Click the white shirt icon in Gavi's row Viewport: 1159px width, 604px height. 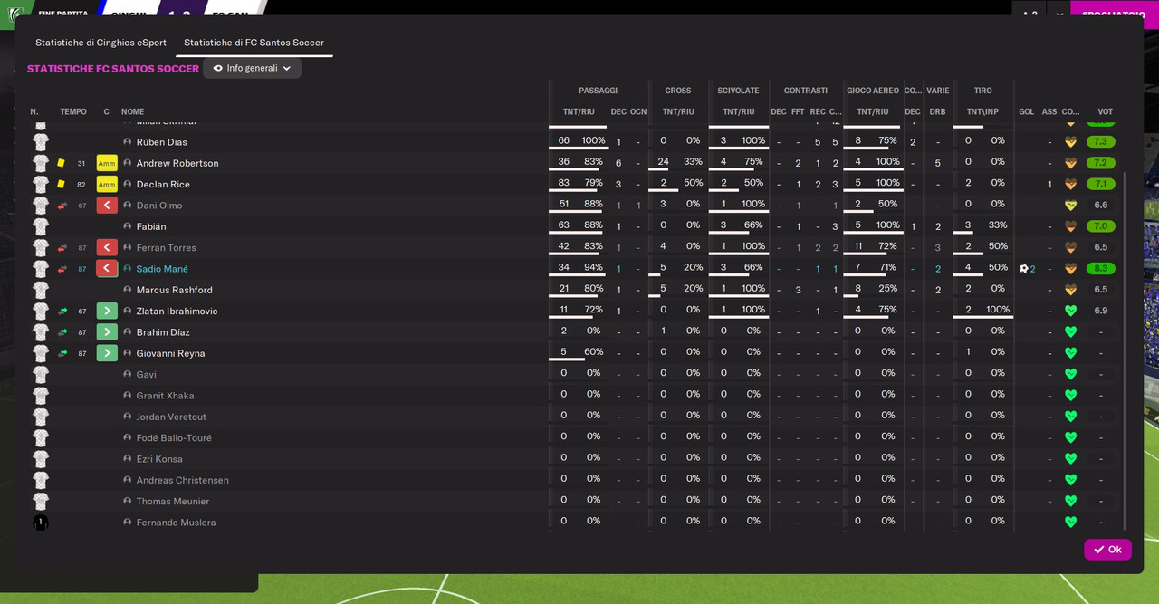pos(41,374)
